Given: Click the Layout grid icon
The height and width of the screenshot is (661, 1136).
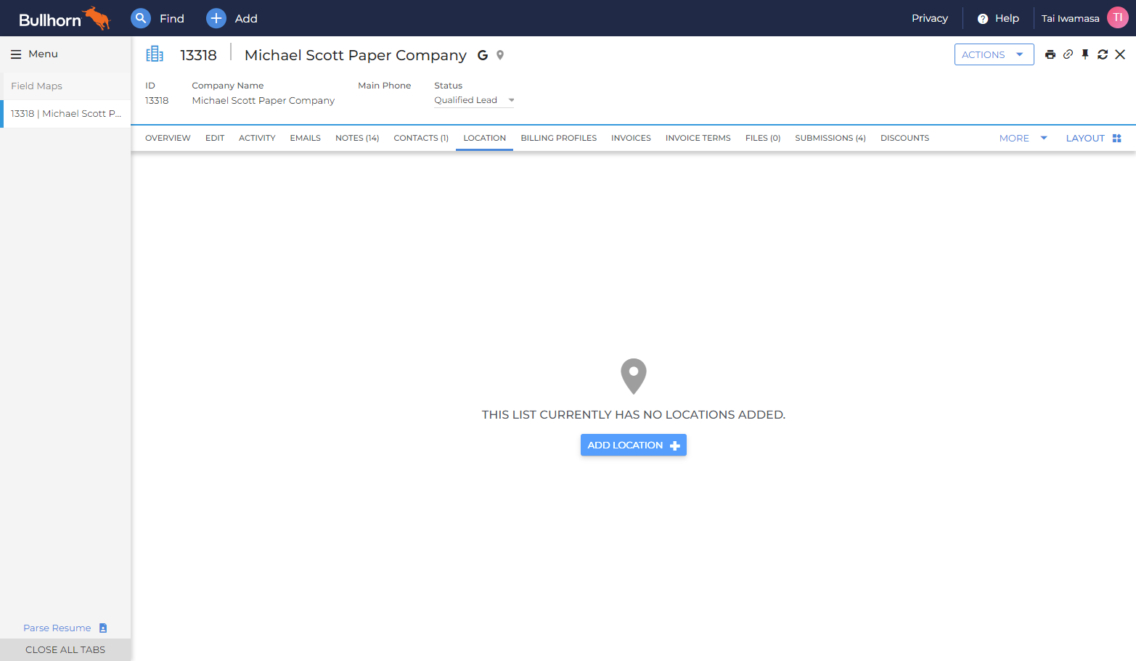Looking at the screenshot, I should tap(1117, 138).
